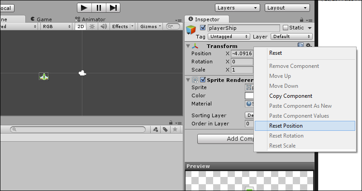Enable the Static checkbox
362x191 pixels.
point(285,28)
